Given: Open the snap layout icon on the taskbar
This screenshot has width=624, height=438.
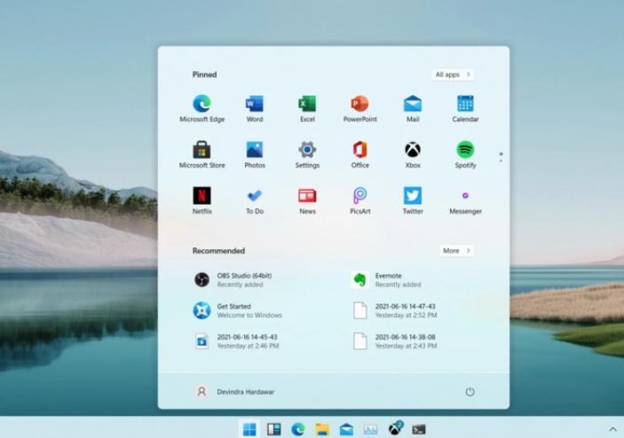Looking at the screenshot, I should (273, 429).
